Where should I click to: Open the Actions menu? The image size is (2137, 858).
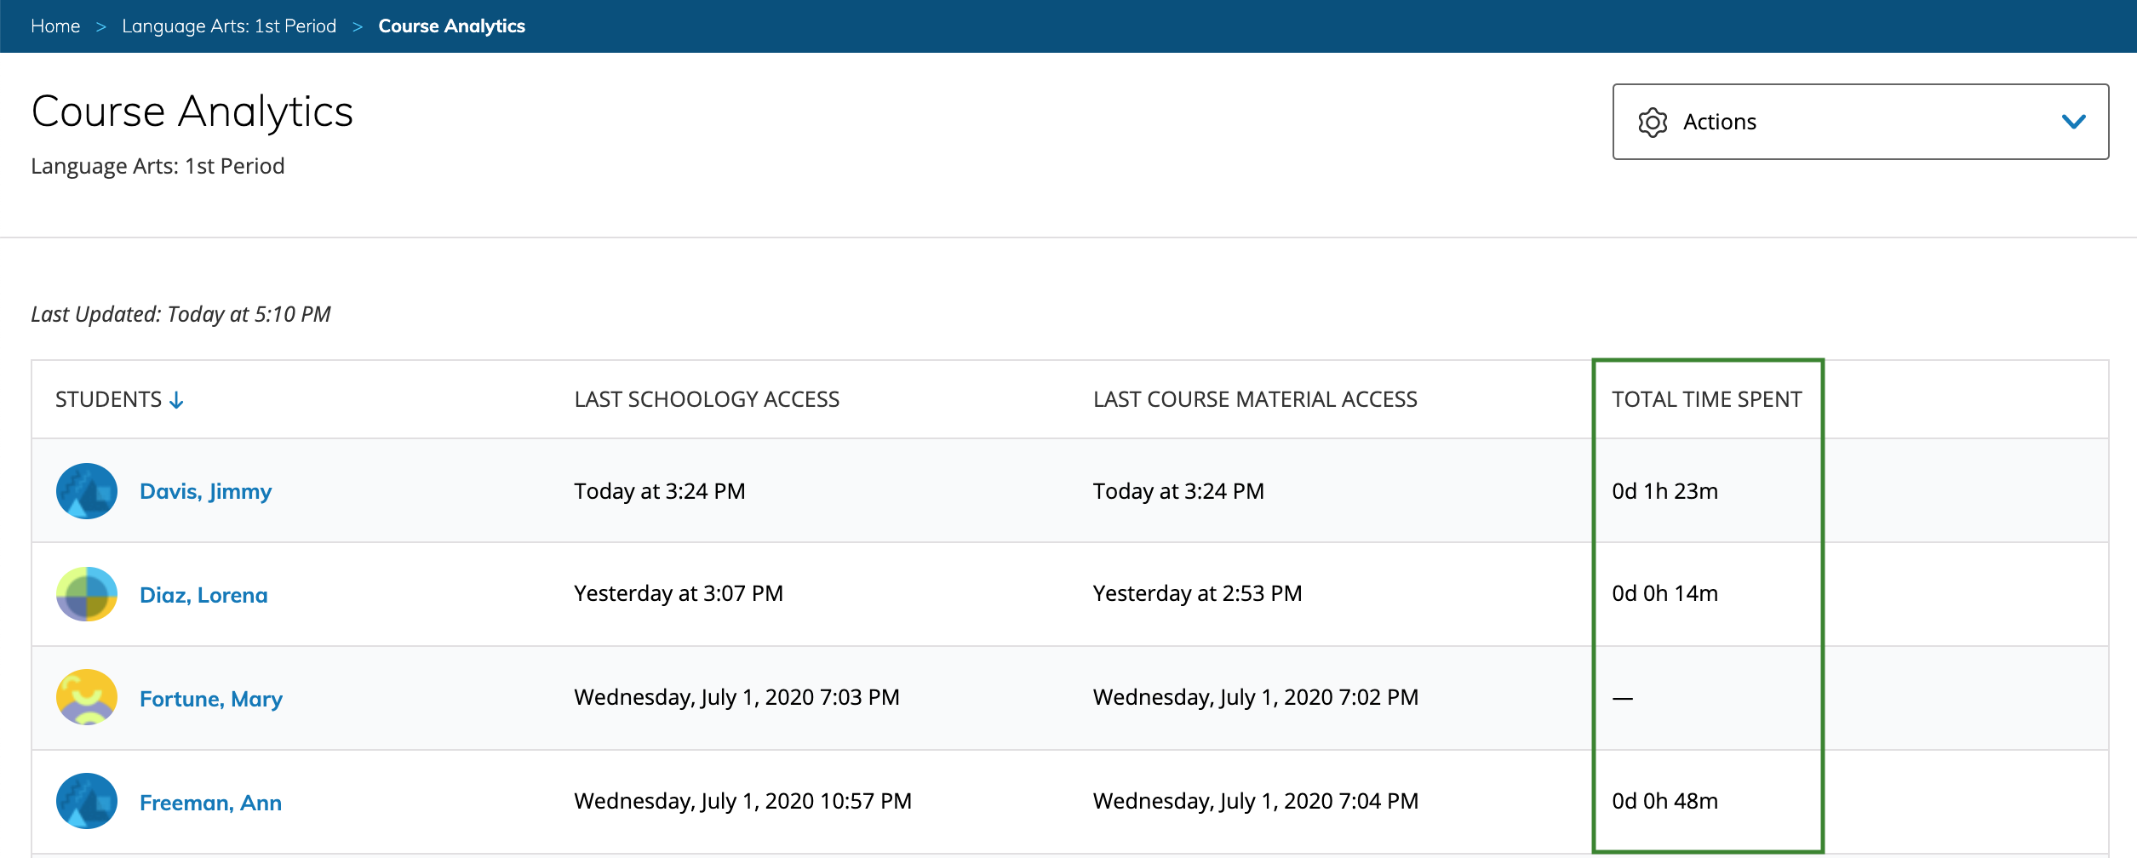[x=1859, y=122]
